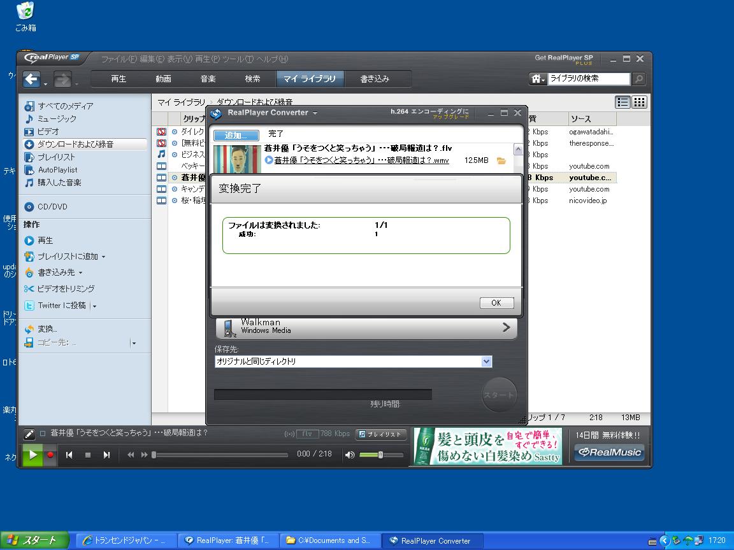Viewport: 734px width, 550px height.
Task: Click next track button
Action: [x=107, y=455]
